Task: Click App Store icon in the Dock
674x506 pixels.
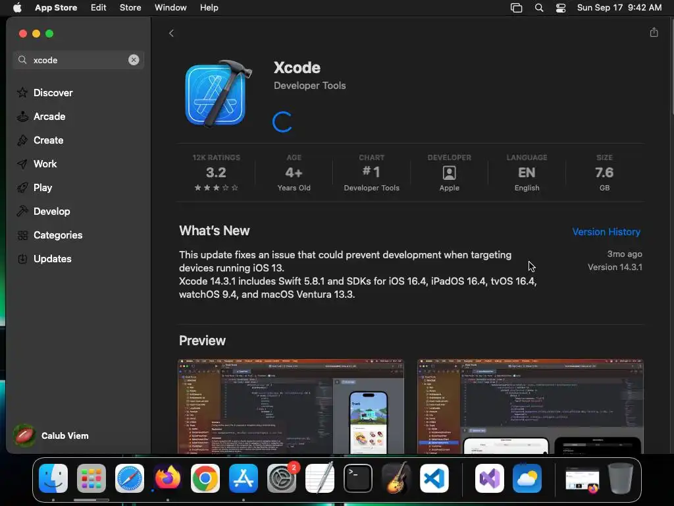Action: pos(244,478)
